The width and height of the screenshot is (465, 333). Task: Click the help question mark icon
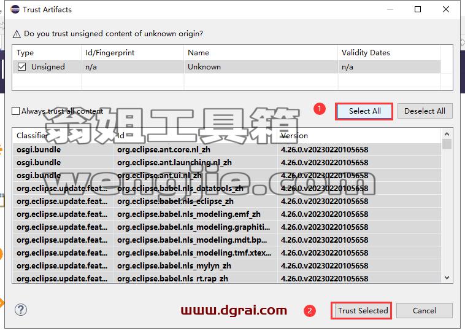point(21,310)
